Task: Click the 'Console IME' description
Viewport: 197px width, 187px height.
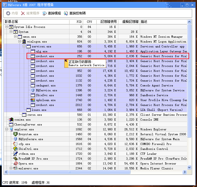Action: pos(149,120)
